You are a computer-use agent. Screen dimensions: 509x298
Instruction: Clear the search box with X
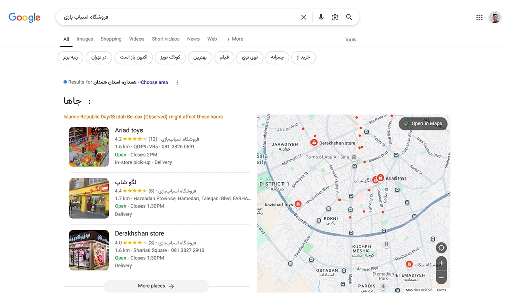(303, 17)
